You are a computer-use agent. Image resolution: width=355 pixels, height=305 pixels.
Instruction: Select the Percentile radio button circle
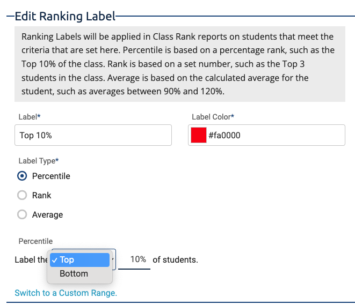pos(22,176)
